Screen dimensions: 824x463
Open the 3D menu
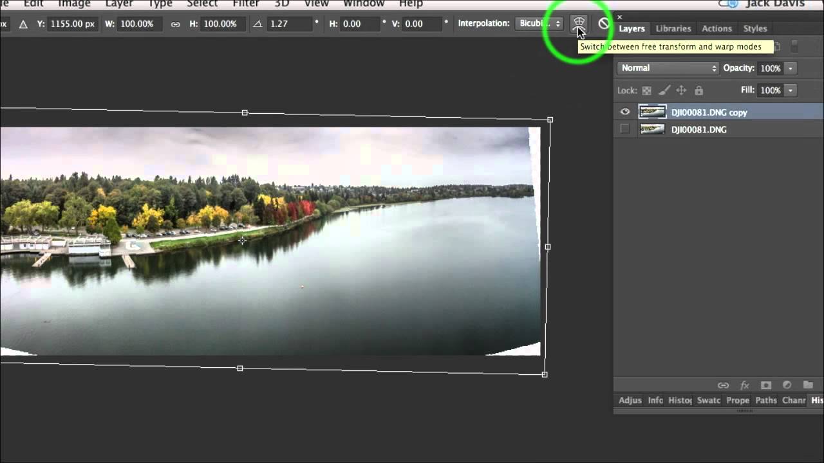point(282,3)
